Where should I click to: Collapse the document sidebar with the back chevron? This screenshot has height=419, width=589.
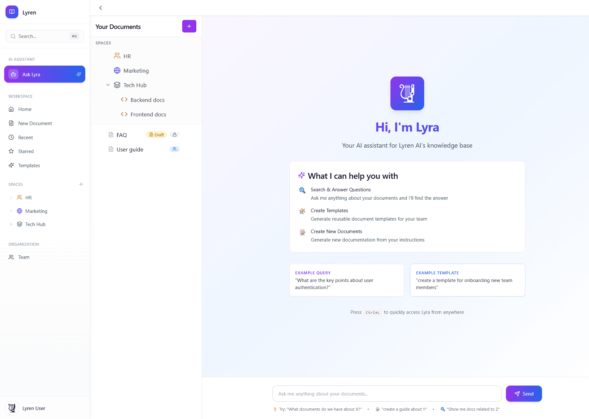pyautogui.click(x=100, y=8)
